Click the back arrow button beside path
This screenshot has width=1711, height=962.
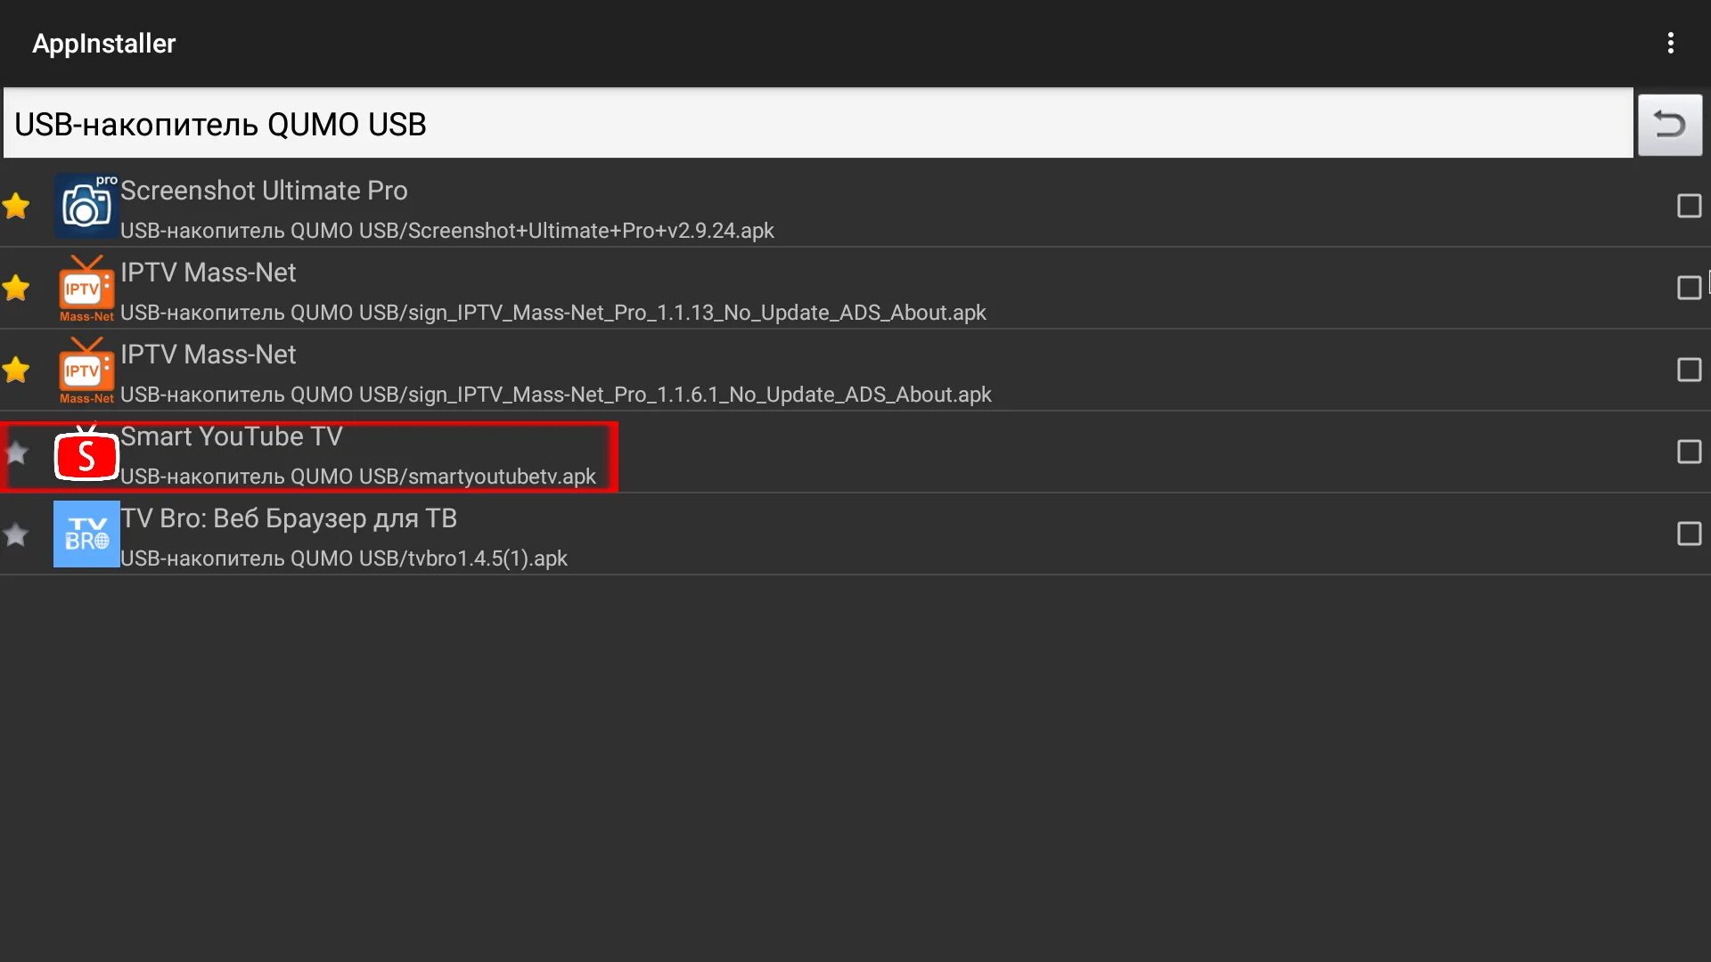pyautogui.click(x=1669, y=125)
